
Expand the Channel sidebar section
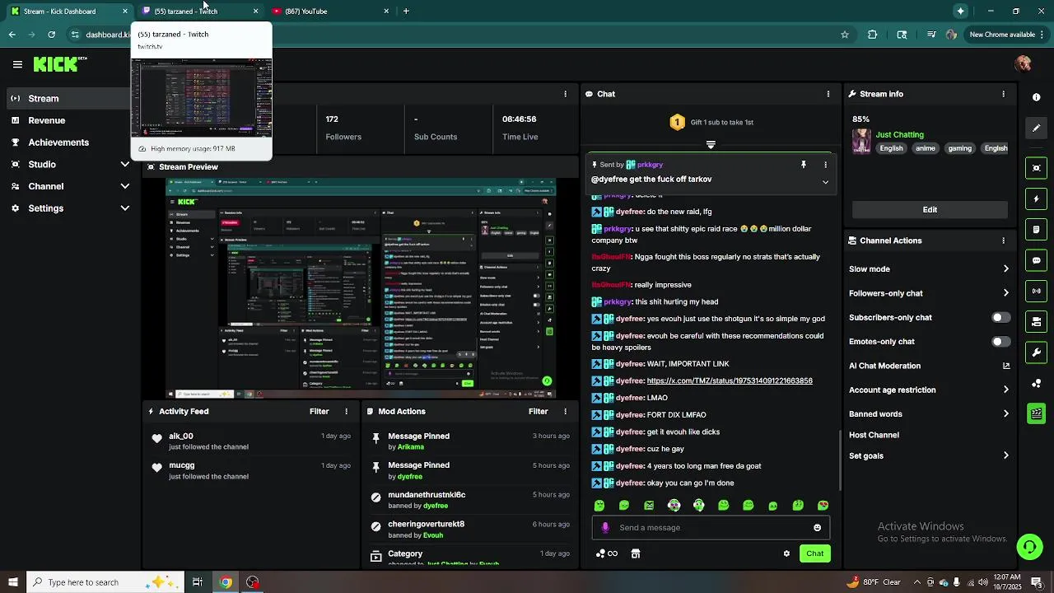[x=125, y=186]
